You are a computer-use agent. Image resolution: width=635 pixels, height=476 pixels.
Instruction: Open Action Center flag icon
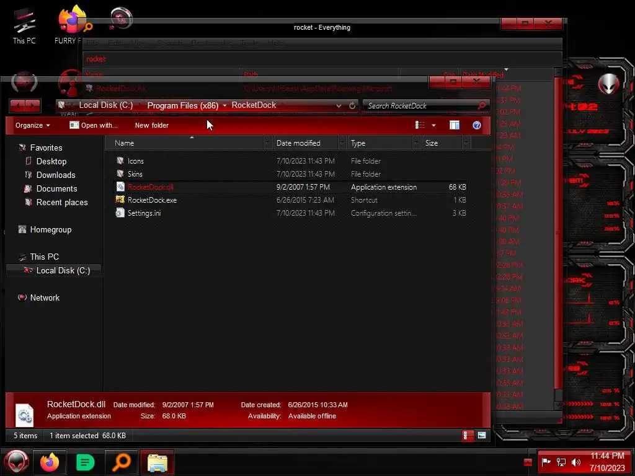point(546,462)
